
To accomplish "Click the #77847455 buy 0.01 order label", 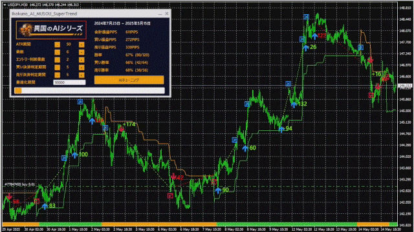I will (x=19, y=184).
